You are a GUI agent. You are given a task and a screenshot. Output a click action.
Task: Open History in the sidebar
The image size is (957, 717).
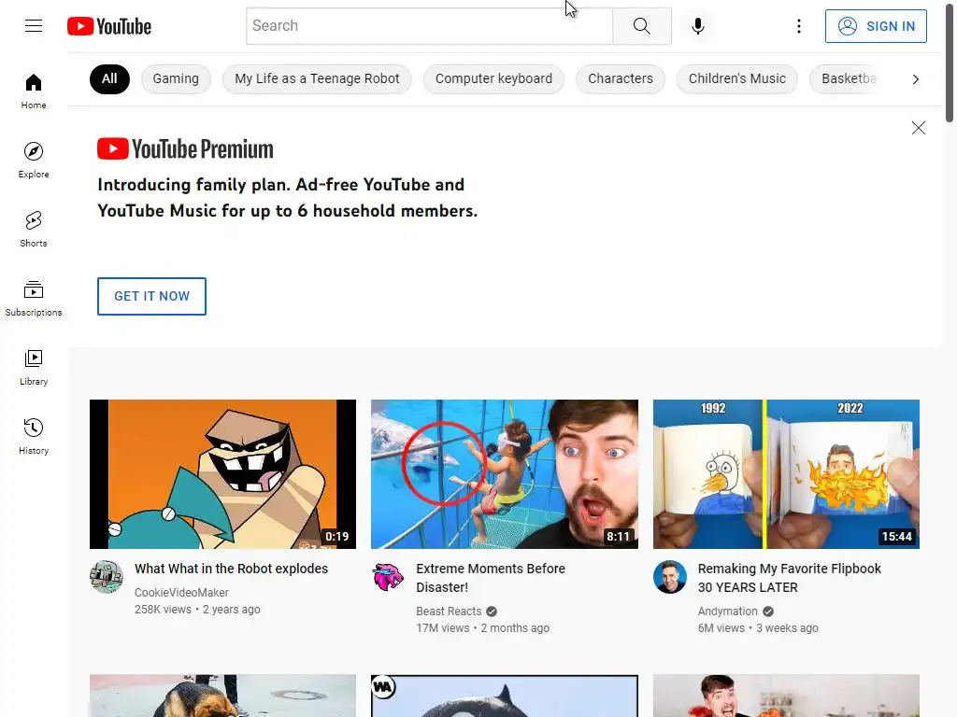(34, 436)
